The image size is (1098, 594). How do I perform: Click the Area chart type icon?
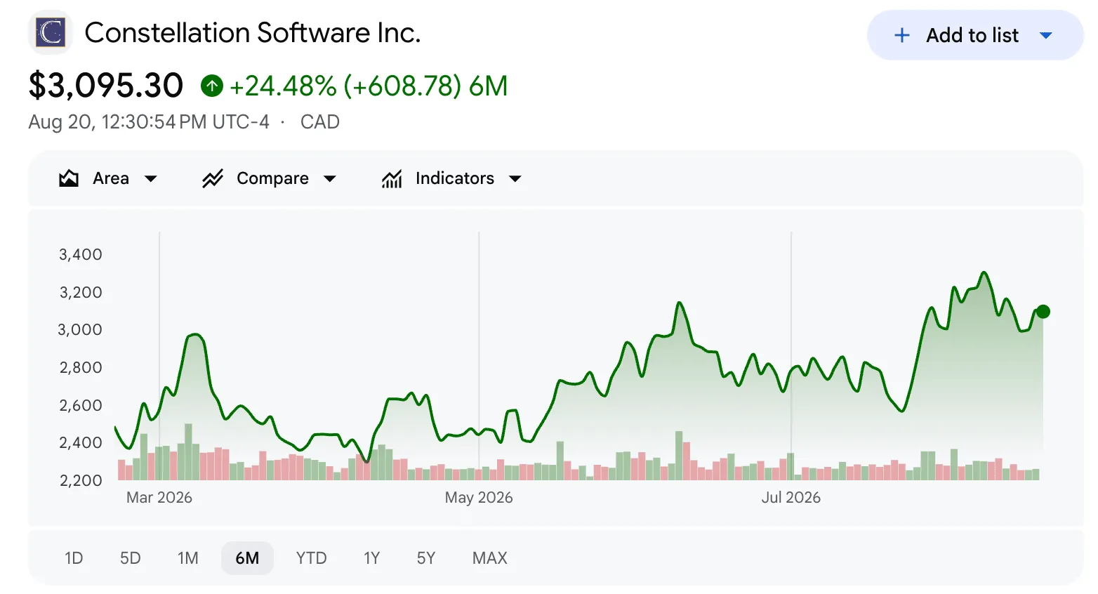(69, 178)
